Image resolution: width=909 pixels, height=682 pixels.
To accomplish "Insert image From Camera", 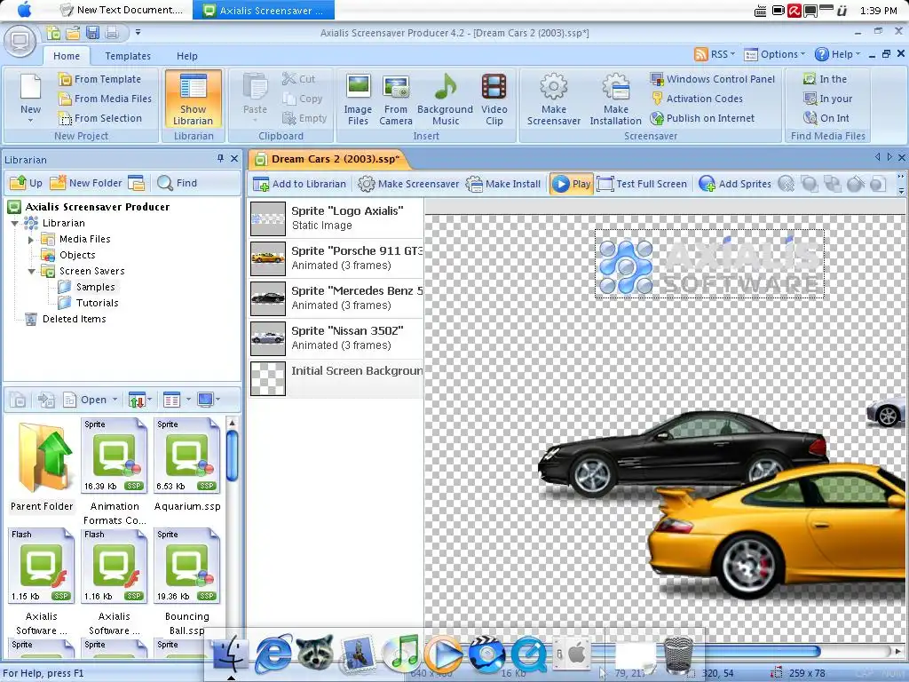I will point(396,99).
